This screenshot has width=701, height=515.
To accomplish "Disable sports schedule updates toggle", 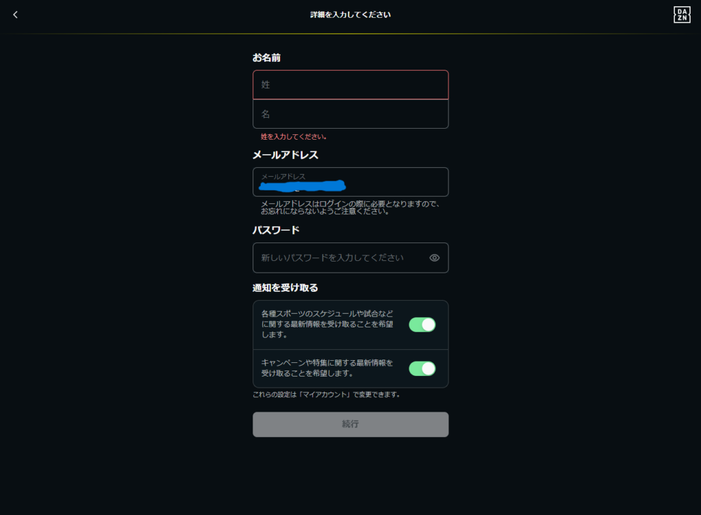I will [x=422, y=325].
